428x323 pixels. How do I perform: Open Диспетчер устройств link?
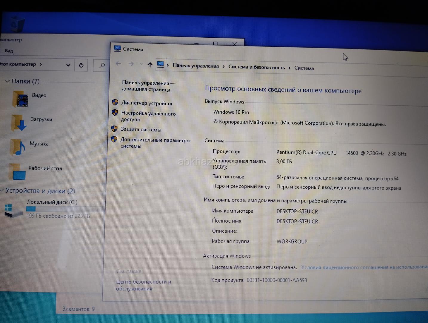(147, 103)
